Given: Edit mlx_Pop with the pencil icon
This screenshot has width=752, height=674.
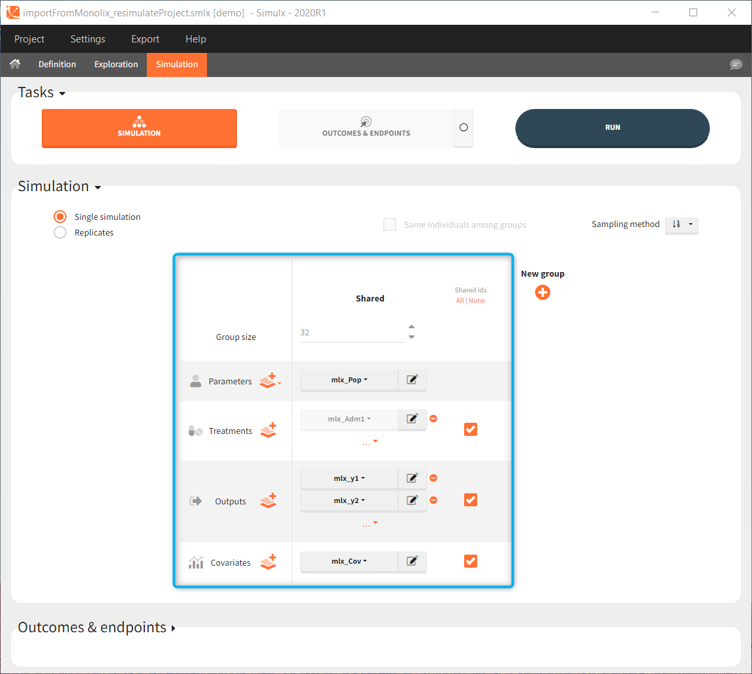Looking at the screenshot, I should pyautogui.click(x=412, y=380).
